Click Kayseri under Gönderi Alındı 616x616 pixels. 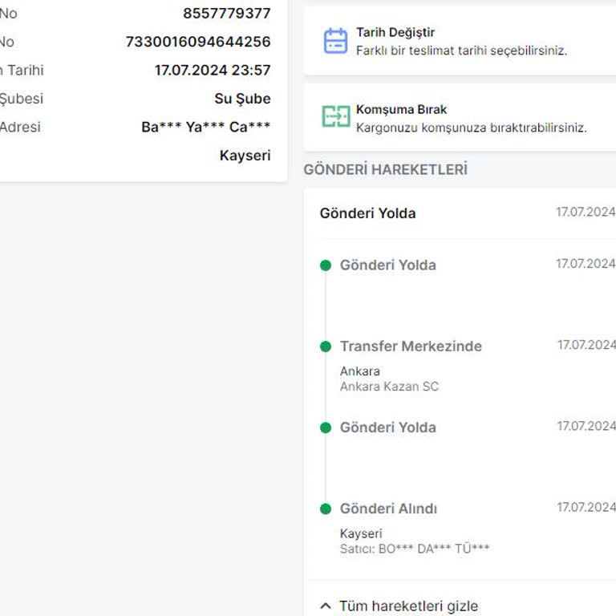click(x=361, y=533)
